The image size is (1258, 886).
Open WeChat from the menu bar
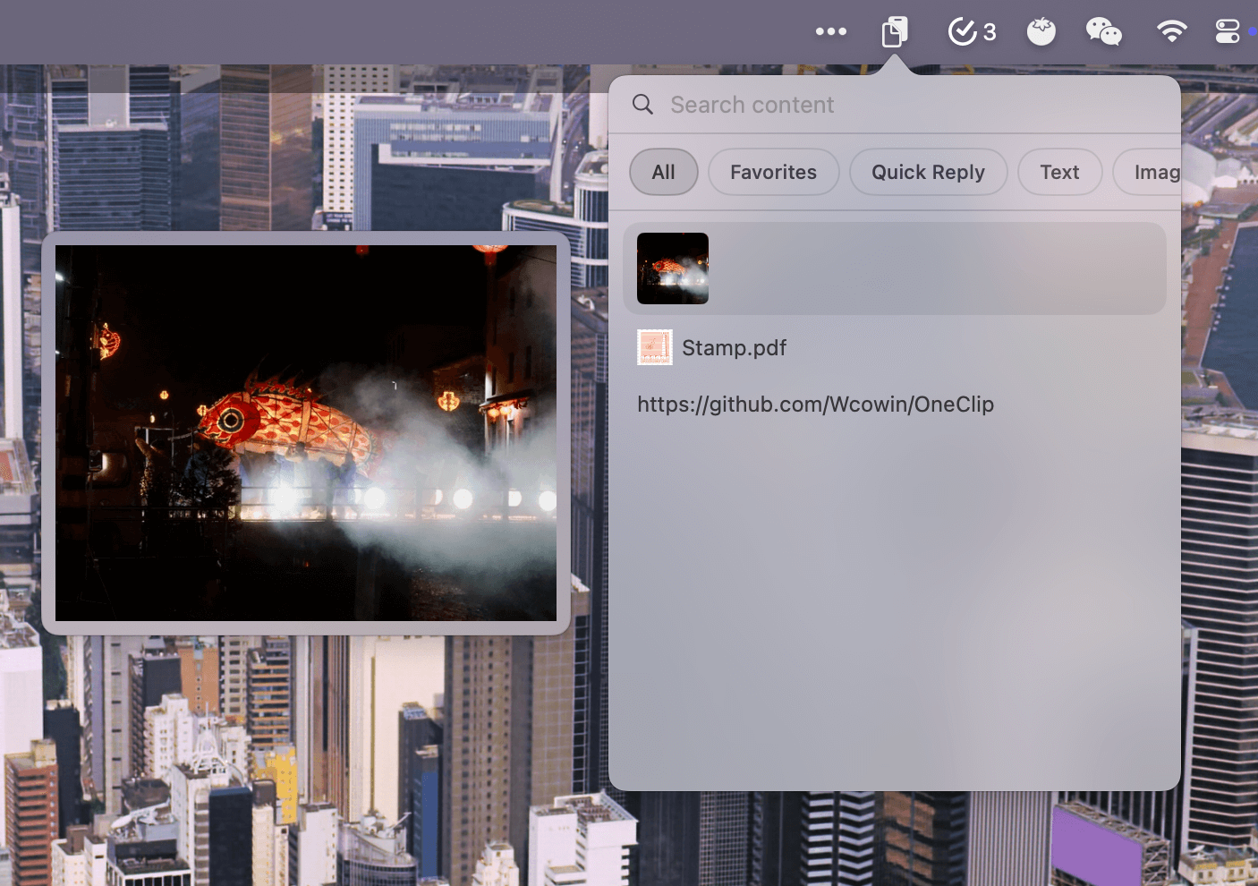1103,31
